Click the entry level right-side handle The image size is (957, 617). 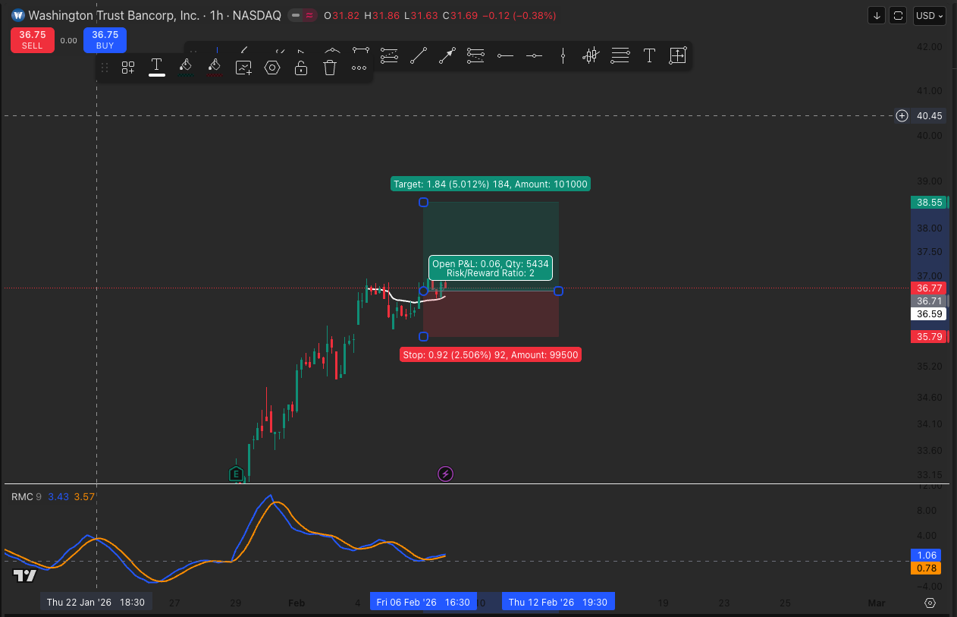coord(559,291)
